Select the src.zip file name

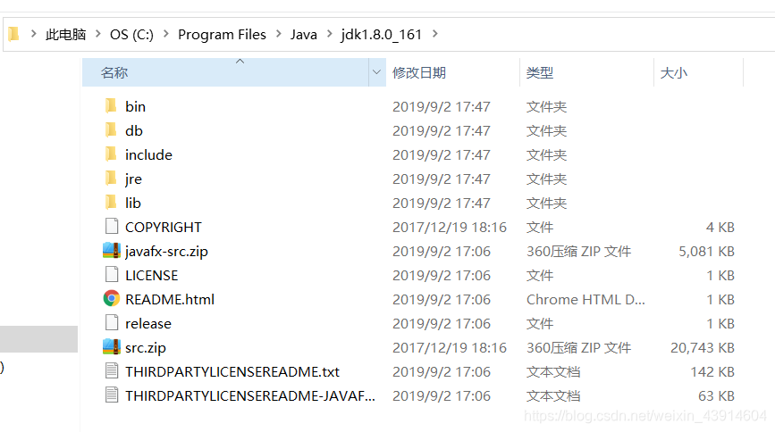coord(146,348)
